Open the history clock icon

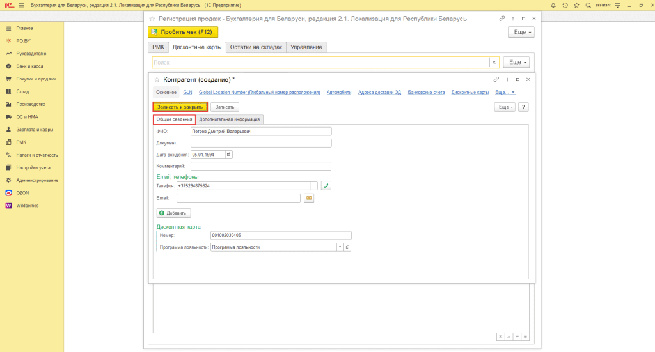(x=565, y=5)
